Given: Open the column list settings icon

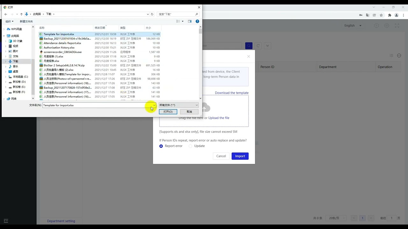Looking at the screenshot, I should coord(391,56).
